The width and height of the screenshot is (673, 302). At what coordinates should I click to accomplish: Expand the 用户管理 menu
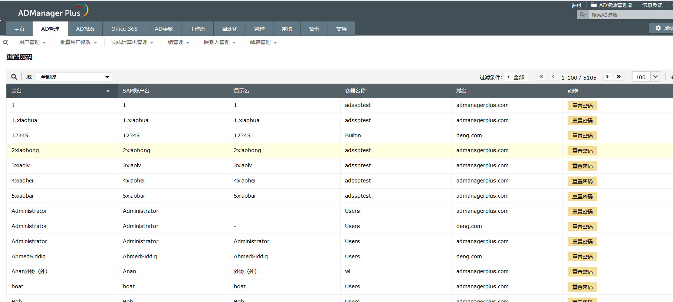pyautogui.click(x=32, y=43)
